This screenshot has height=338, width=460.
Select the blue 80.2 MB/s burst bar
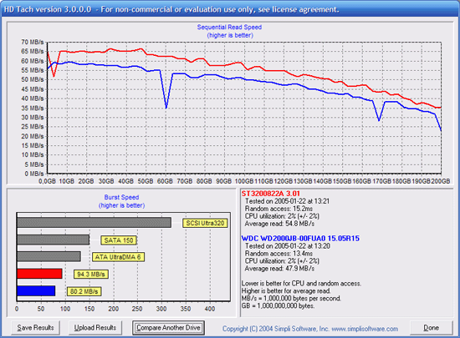coord(36,291)
